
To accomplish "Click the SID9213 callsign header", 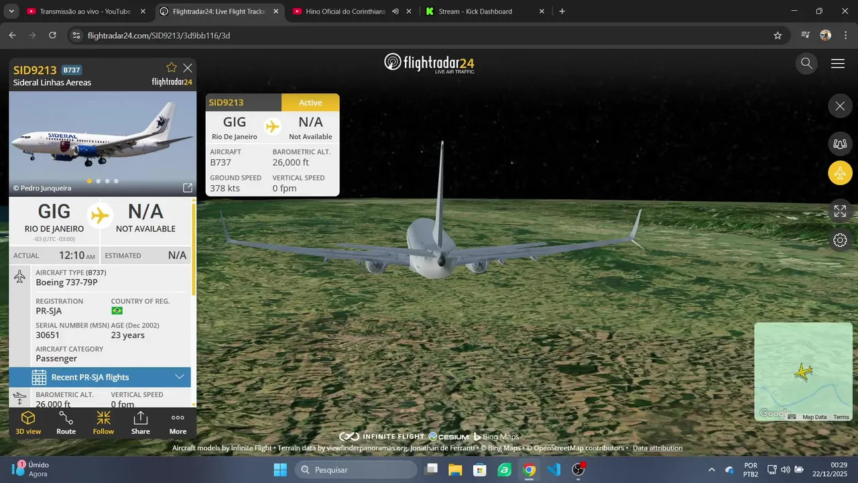I will [x=35, y=70].
